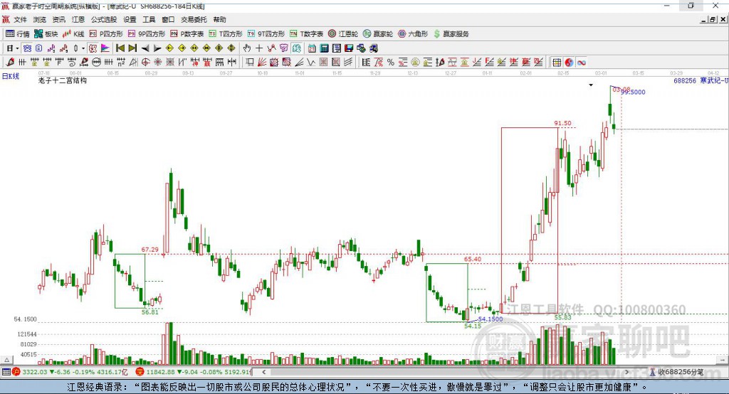Open the 帮助 menu
Viewport: 729px width, 394px height.
[x=219, y=19]
